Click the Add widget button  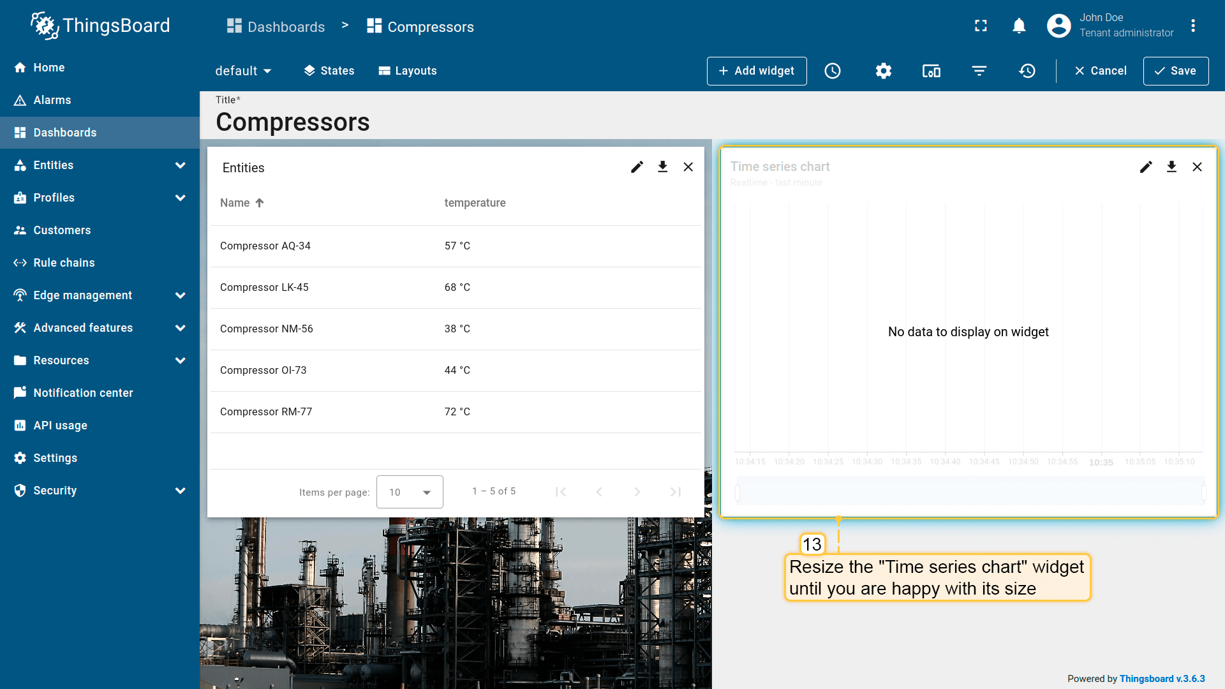[756, 71]
